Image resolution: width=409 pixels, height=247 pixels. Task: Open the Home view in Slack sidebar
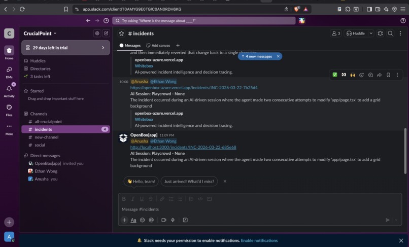9,52
